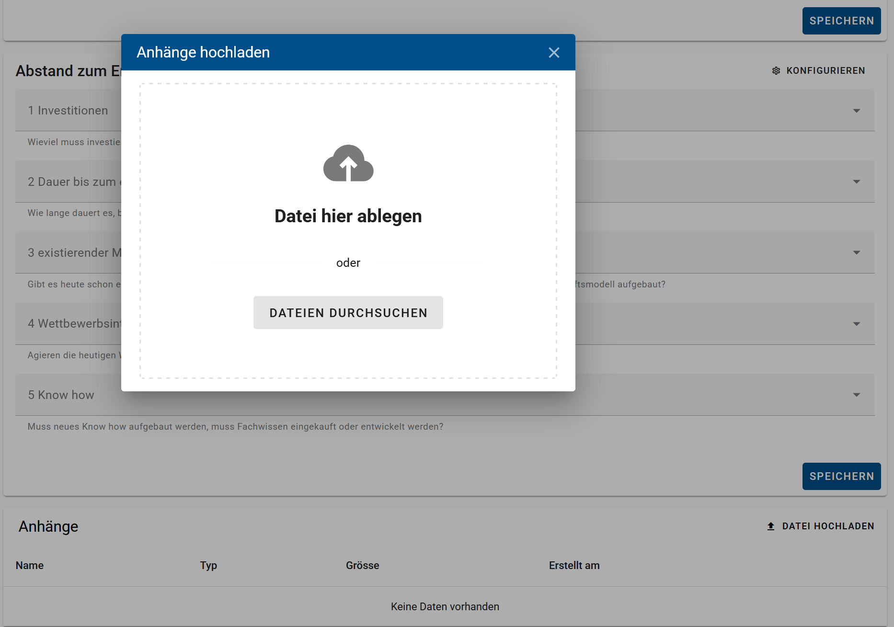Click the Dateien durchsuchen button
Screen dimensions: 894x627
(x=348, y=313)
